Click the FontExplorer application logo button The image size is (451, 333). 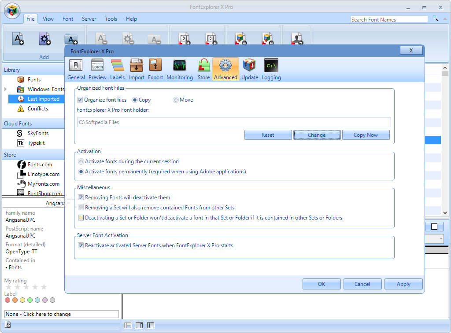(x=12, y=11)
